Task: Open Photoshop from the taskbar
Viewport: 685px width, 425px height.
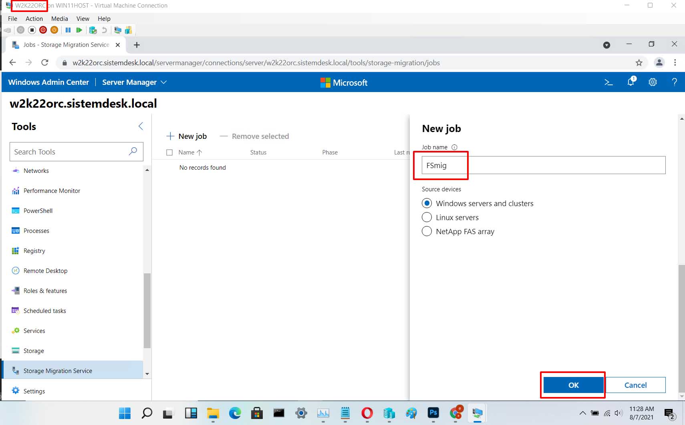Action: click(433, 413)
